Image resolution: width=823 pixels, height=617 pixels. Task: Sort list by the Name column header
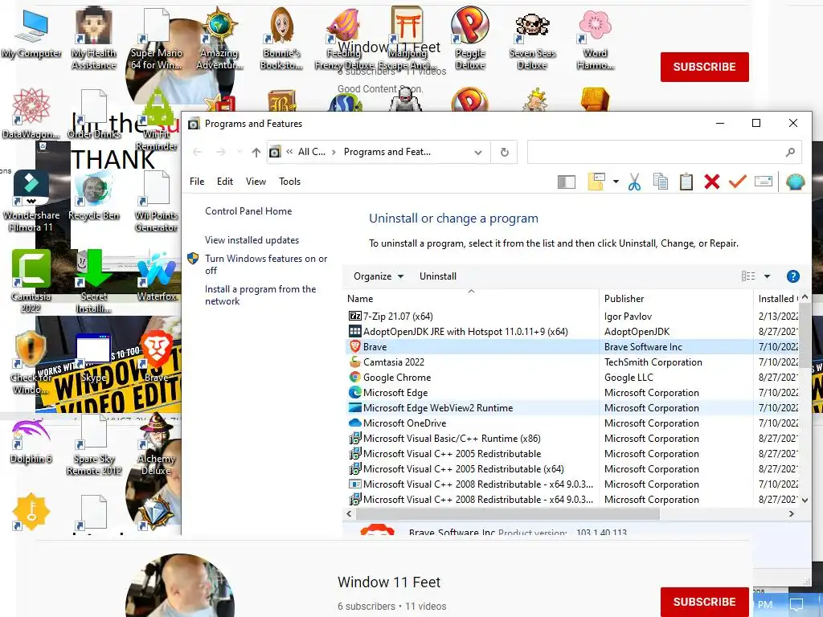[471, 299]
